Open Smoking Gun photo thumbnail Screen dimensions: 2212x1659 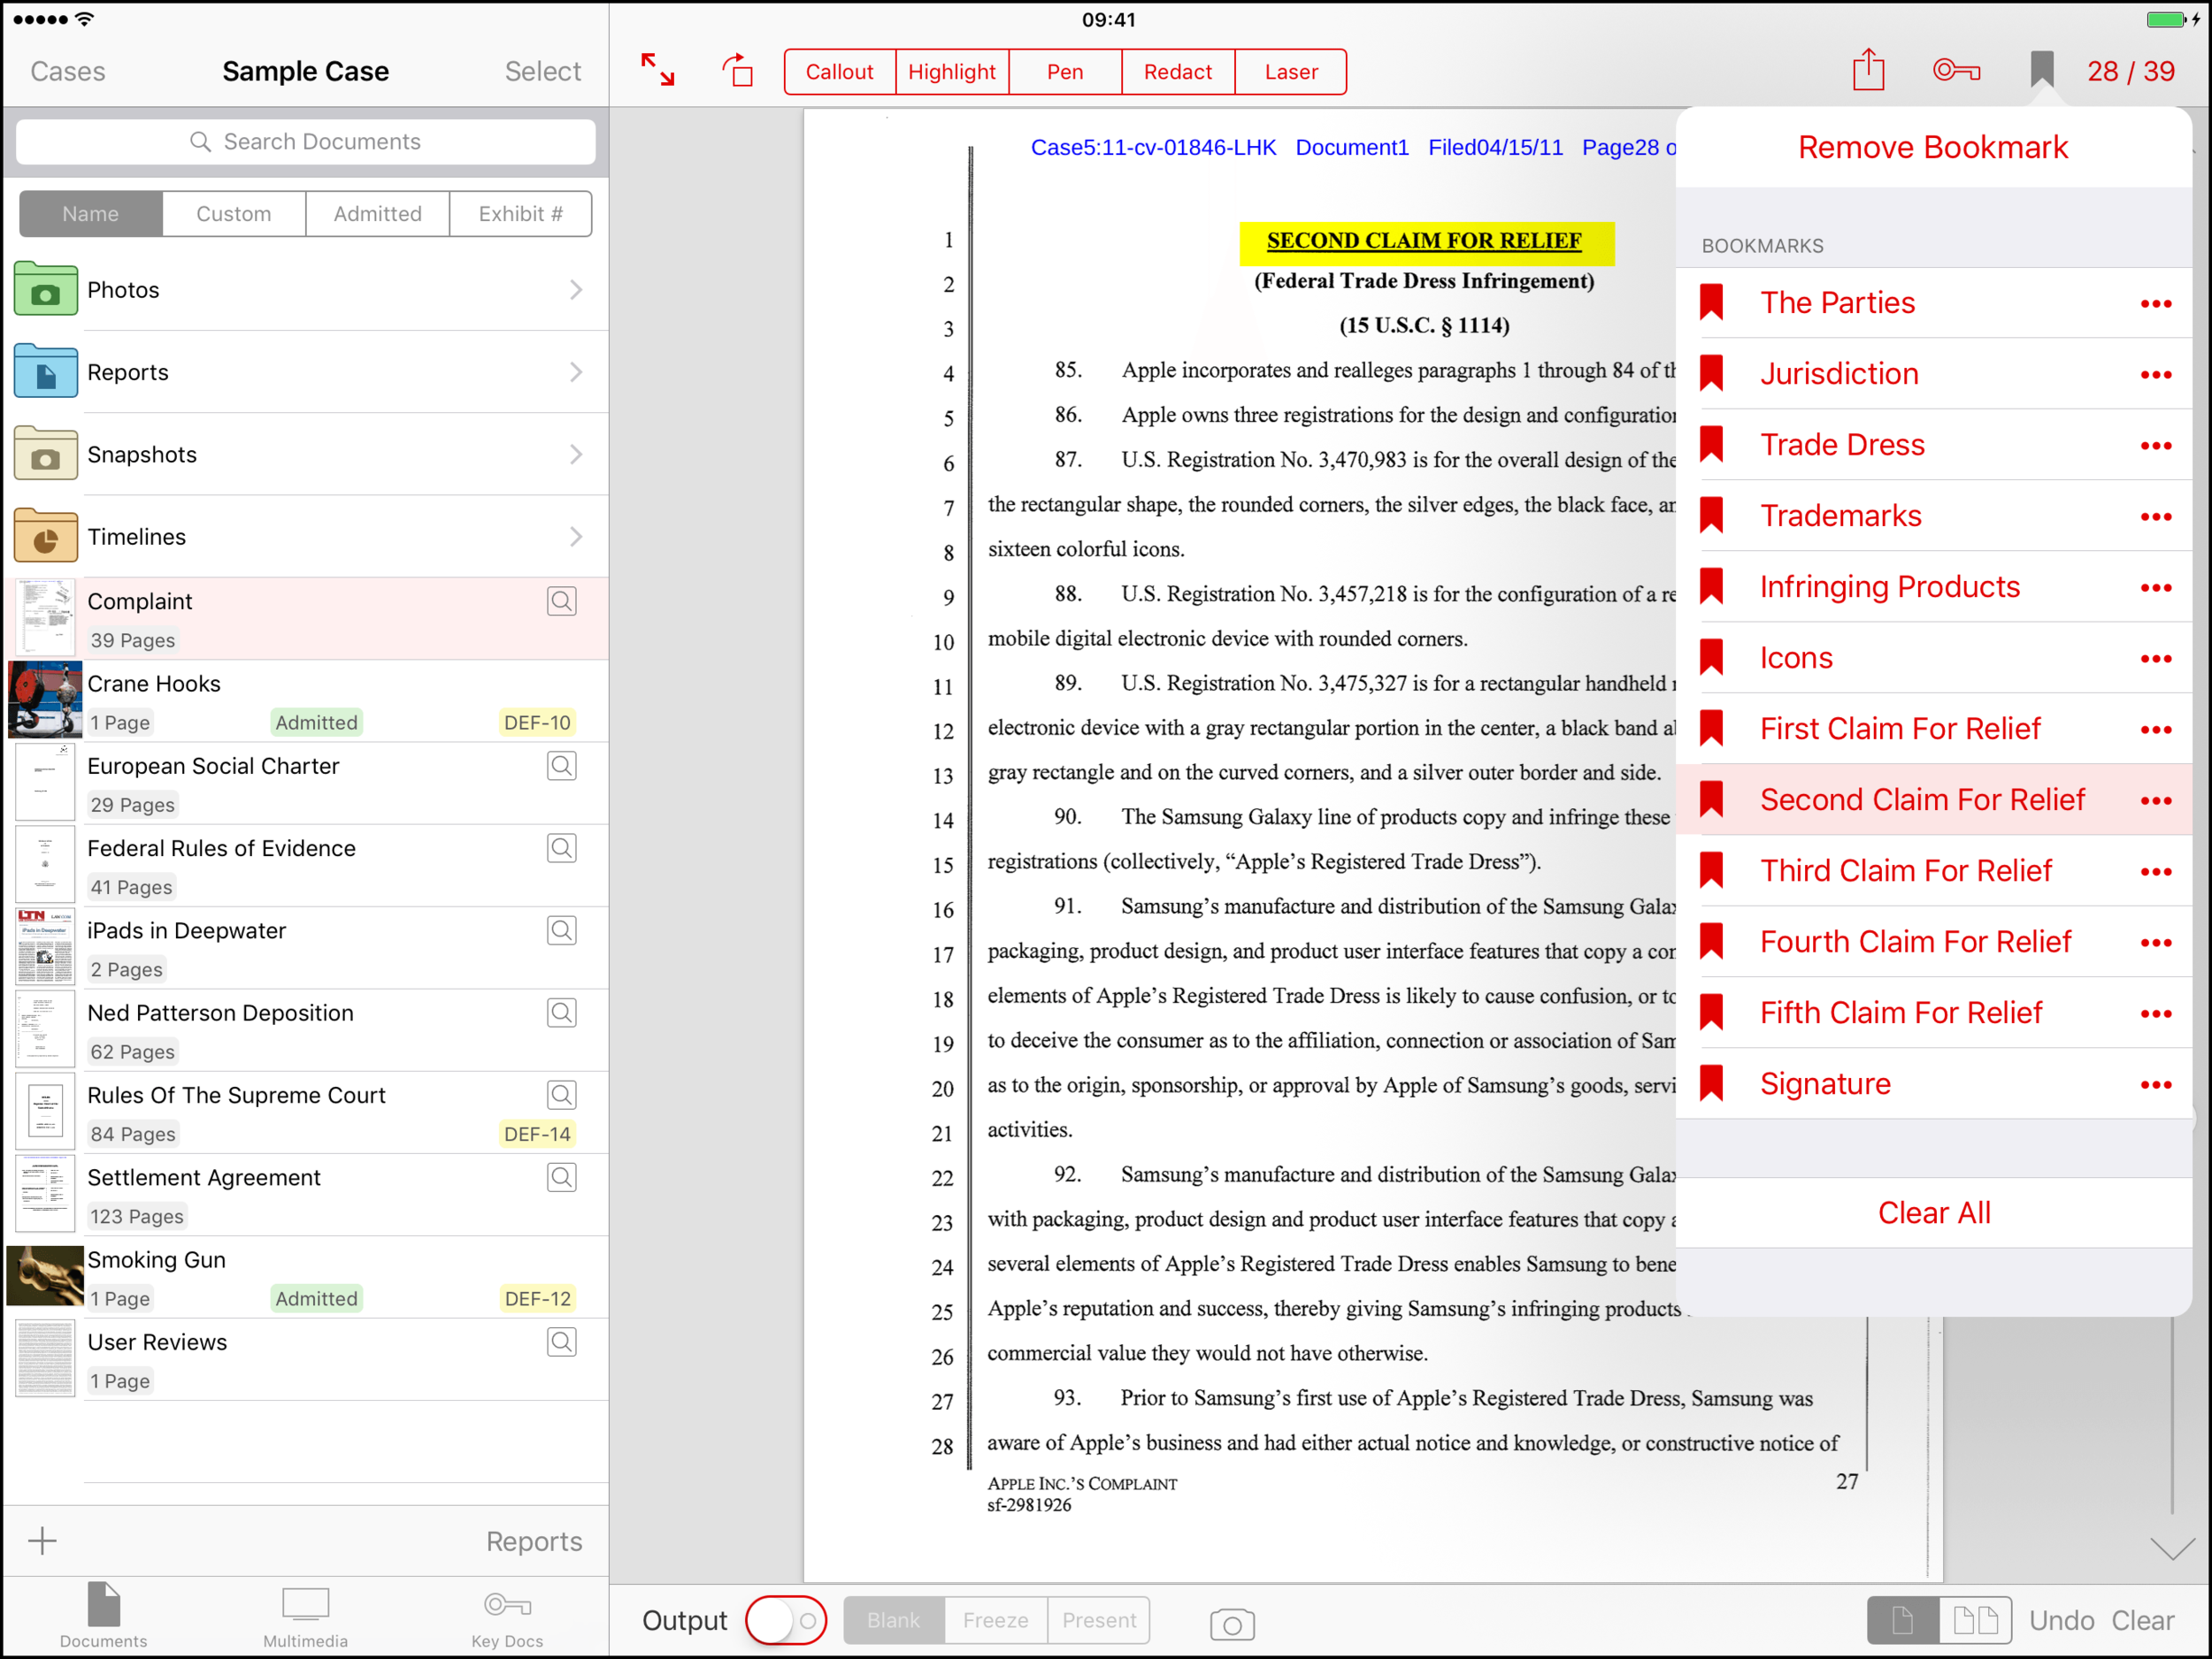coord(45,1276)
